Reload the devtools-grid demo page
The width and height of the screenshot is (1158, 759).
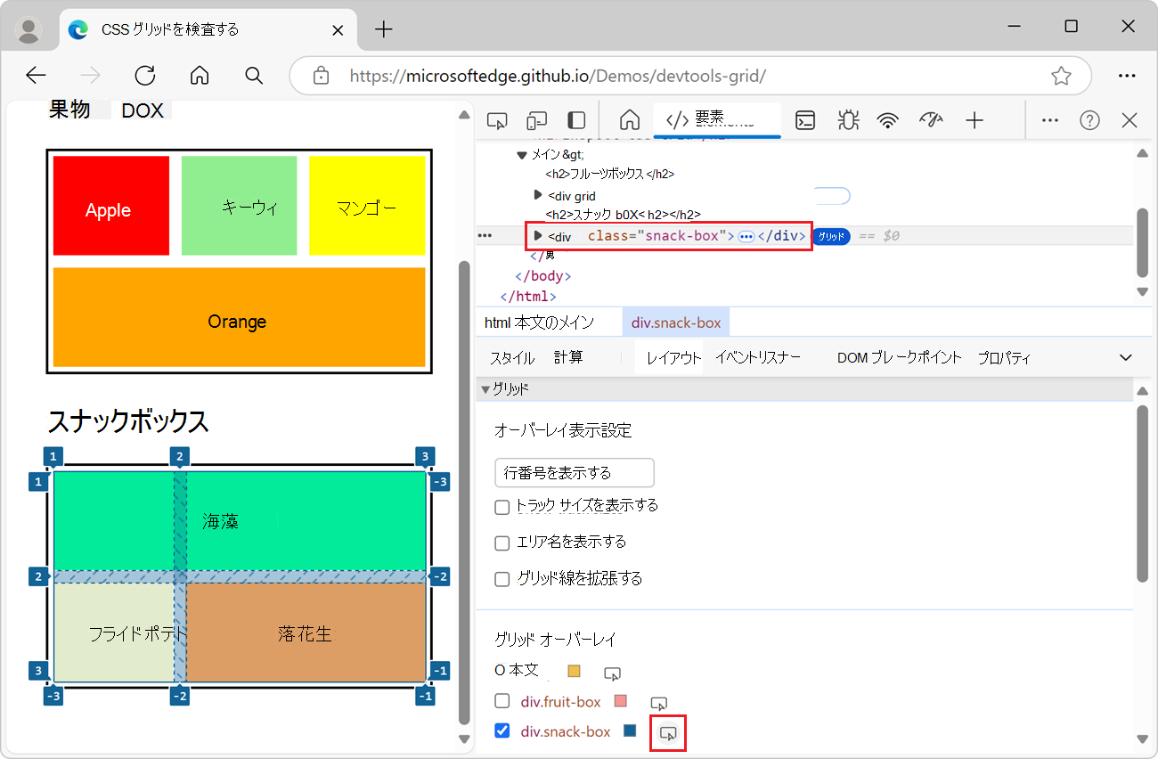[x=144, y=75]
